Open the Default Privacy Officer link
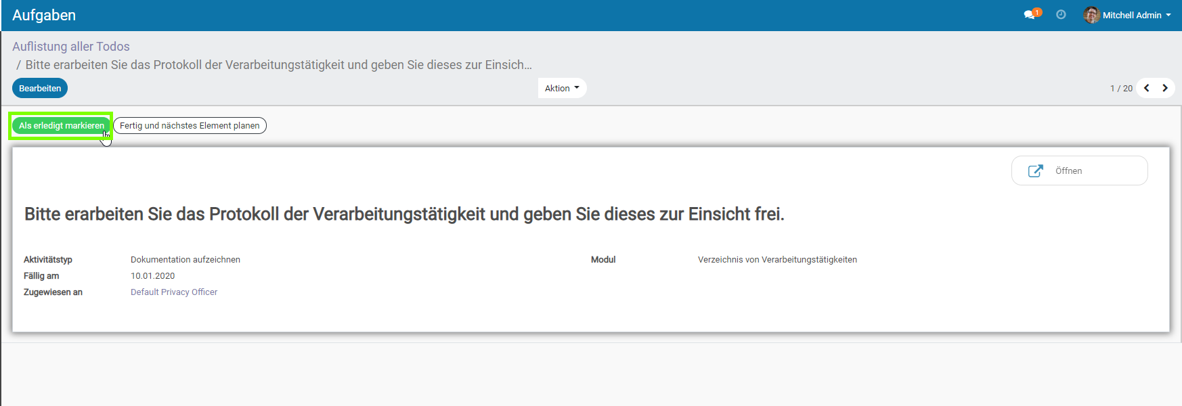The image size is (1182, 406). (x=174, y=292)
